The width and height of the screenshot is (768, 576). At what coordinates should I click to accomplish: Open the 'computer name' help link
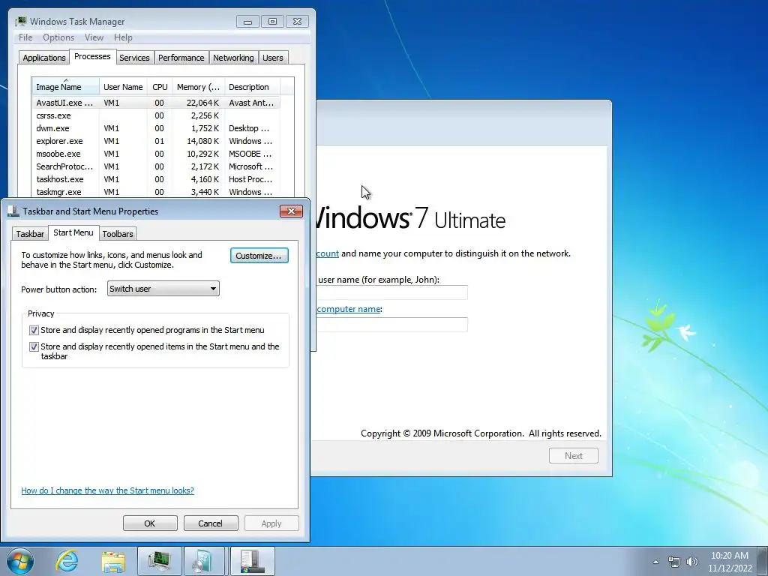[349, 309]
